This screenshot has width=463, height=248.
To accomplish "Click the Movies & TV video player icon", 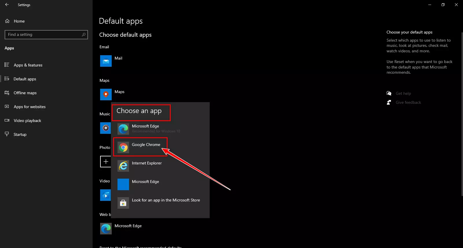I will click(105, 195).
